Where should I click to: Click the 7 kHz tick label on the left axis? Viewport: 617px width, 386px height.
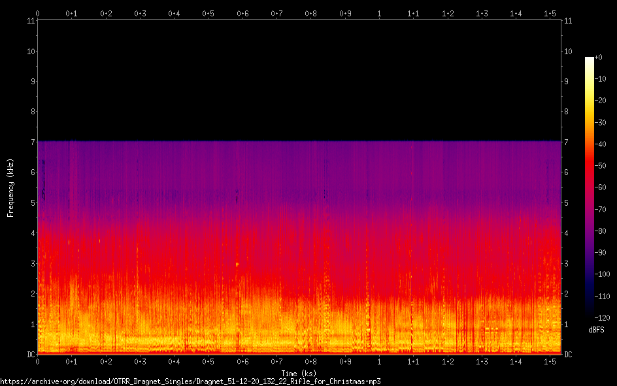click(x=31, y=142)
